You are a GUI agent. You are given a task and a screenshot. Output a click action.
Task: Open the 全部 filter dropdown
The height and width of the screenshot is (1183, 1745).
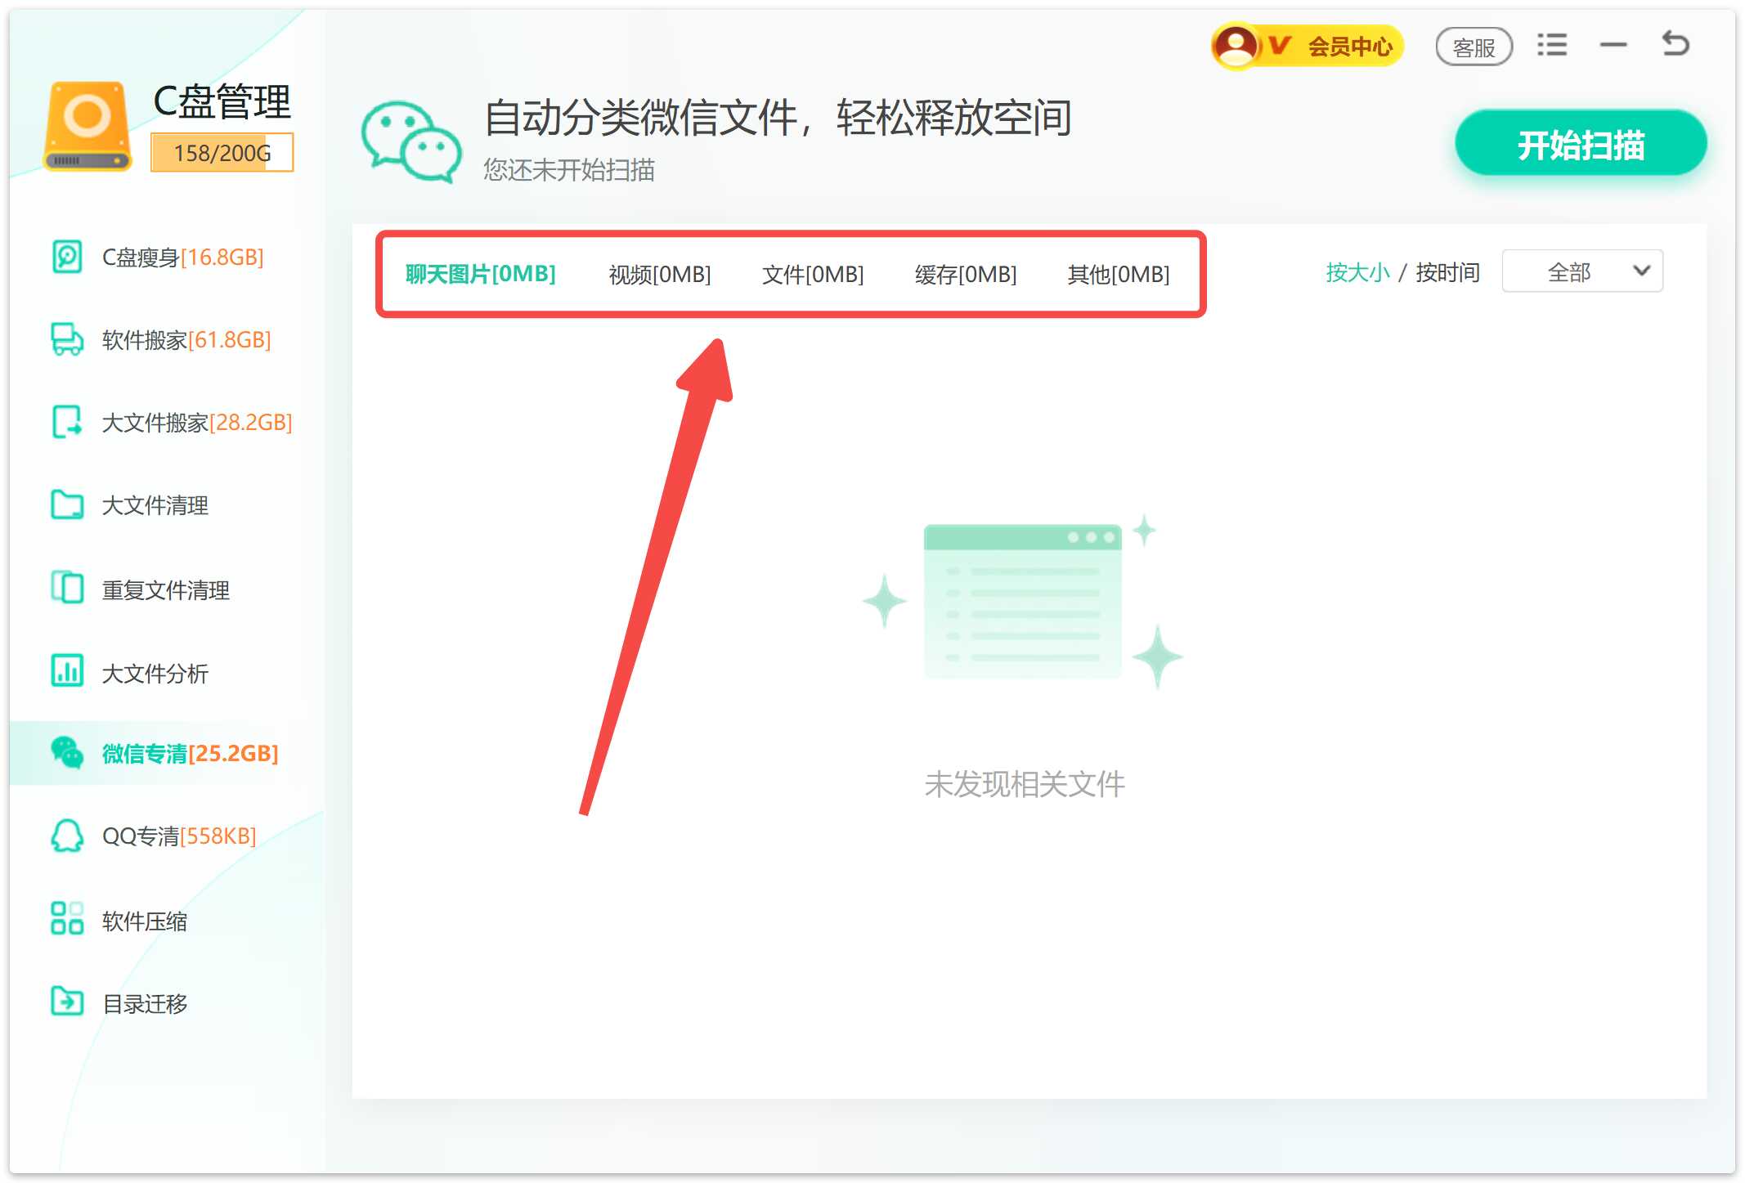(x=1582, y=271)
